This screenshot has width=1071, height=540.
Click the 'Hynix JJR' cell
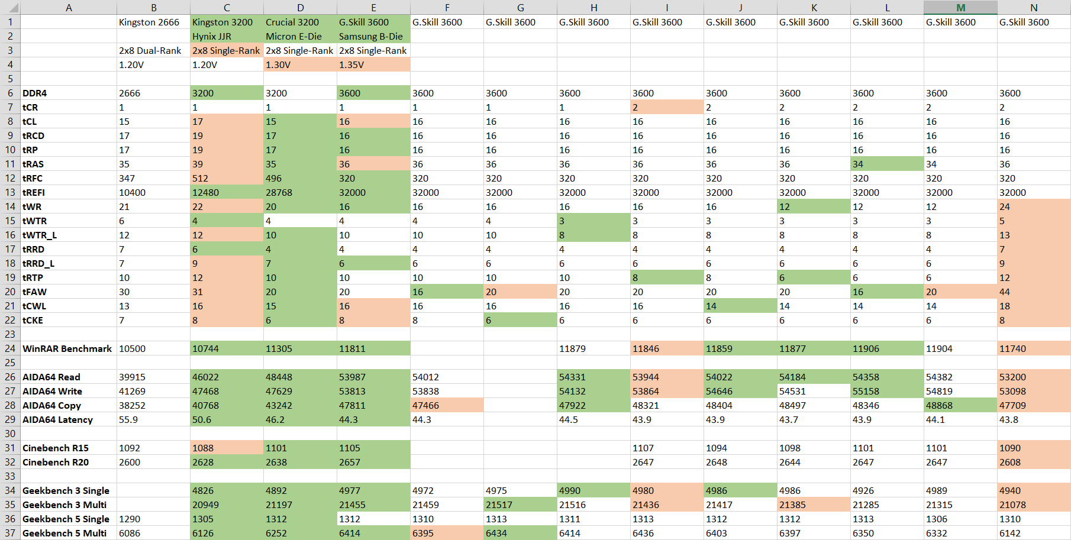227,36
